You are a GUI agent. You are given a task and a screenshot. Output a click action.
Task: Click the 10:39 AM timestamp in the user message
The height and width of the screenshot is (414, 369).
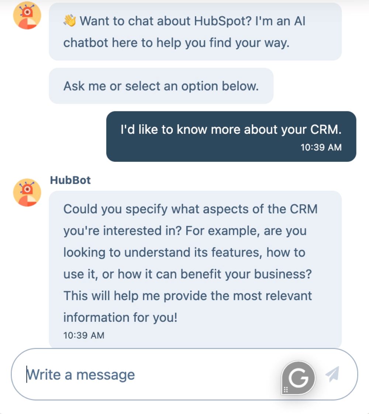(x=321, y=147)
